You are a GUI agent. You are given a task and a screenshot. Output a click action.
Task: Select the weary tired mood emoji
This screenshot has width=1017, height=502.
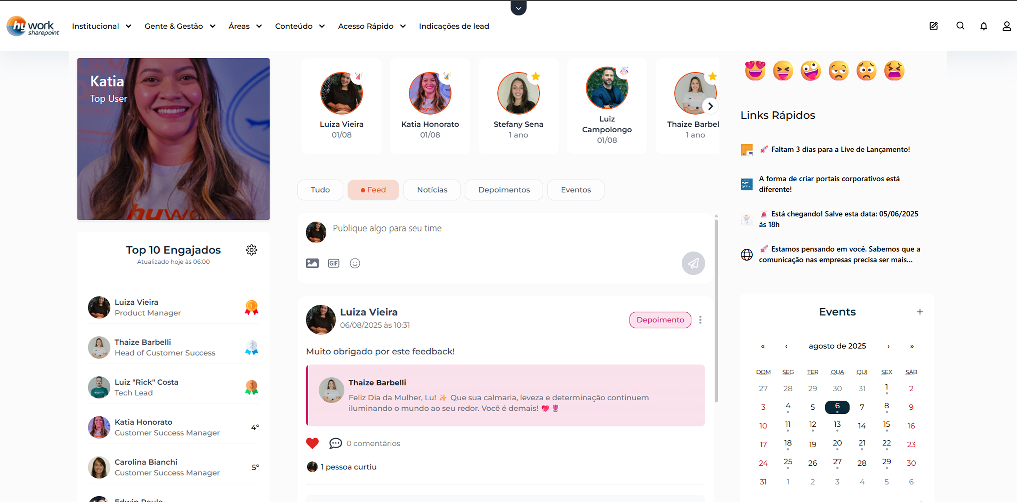pos(894,71)
